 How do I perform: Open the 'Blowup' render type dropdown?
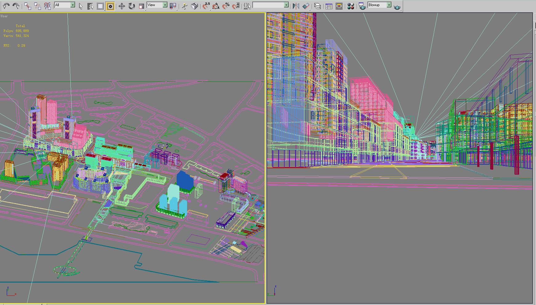click(x=379, y=5)
